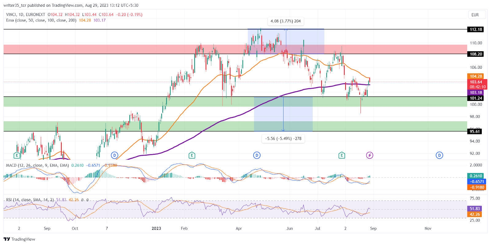The image size is (491, 245).
Task: Click the 95.61 support line label
Action: 475,131
